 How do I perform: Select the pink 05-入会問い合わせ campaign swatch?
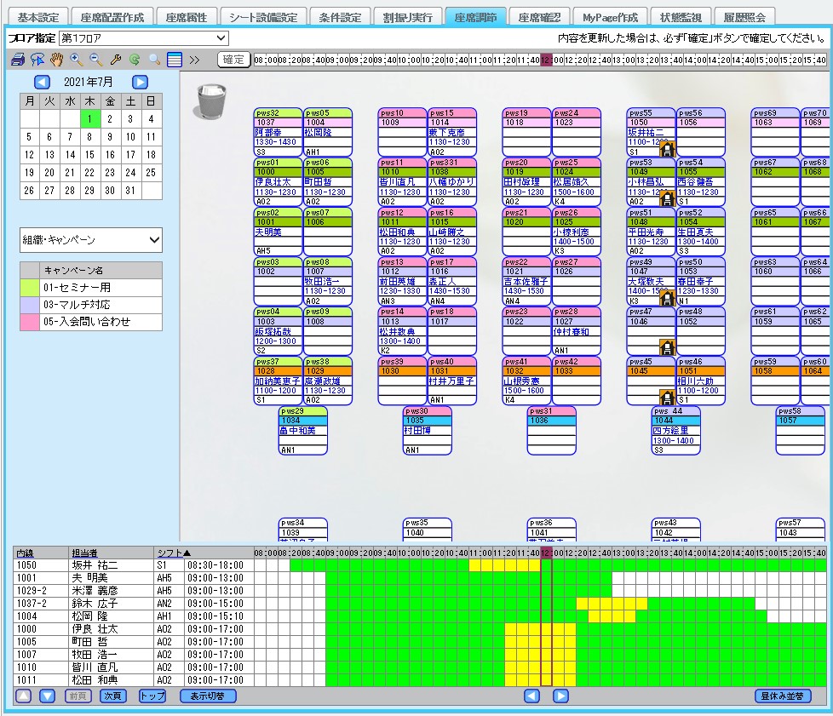pos(30,322)
